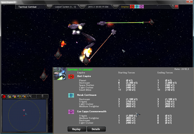Select the Cue Cappa Commonwealth name
Image resolution: width=194 pixels, height=134 pixels.
coord(92,111)
